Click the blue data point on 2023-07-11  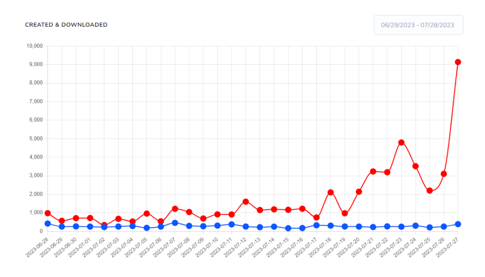click(x=231, y=224)
